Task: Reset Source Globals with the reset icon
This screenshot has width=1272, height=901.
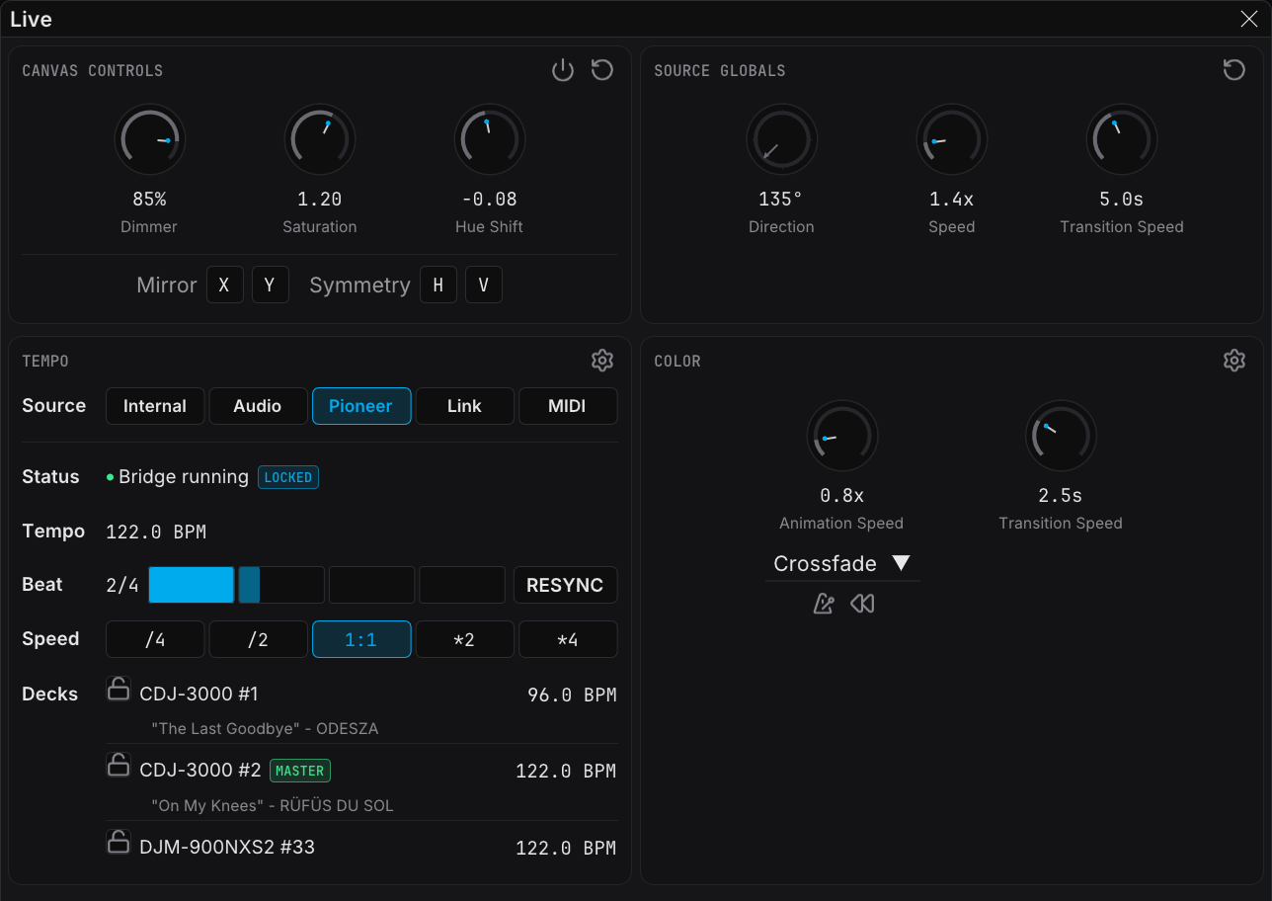Action: coord(1233,70)
